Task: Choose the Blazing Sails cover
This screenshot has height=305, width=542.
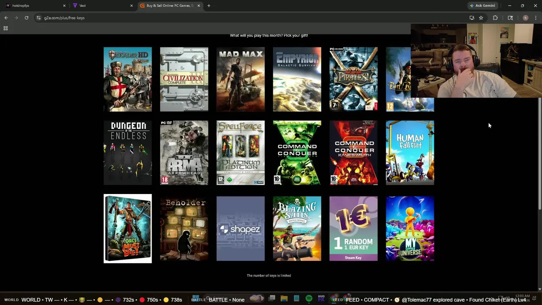Action: click(297, 228)
